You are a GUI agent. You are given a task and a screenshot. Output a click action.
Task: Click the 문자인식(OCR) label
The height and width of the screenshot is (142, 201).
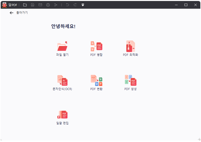tap(62, 89)
